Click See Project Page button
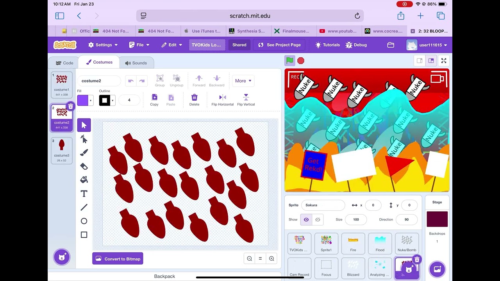500x281 pixels. pos(279,45)
